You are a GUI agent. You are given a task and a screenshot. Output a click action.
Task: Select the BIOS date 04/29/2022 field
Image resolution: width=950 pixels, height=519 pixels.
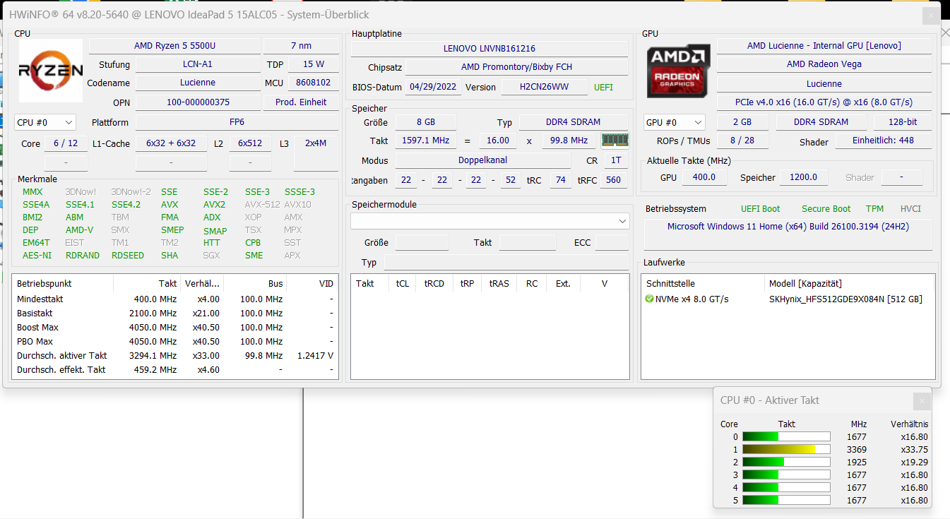[434, 88]
